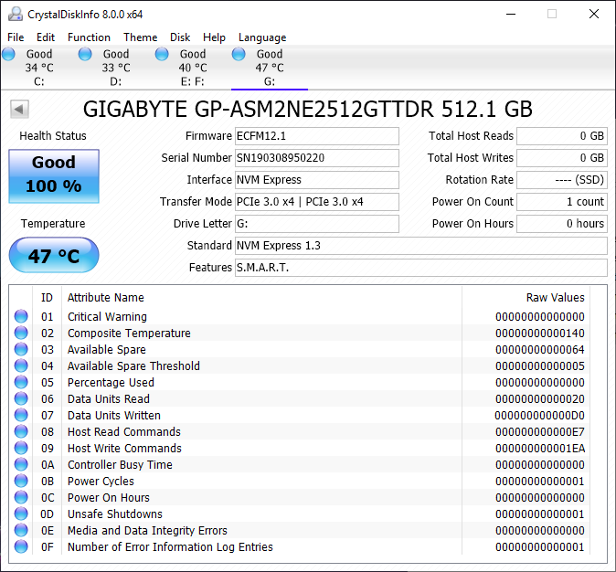Click the Serial Number field
Viewport: 616px width, 572px height.
[x=317, y=158]
